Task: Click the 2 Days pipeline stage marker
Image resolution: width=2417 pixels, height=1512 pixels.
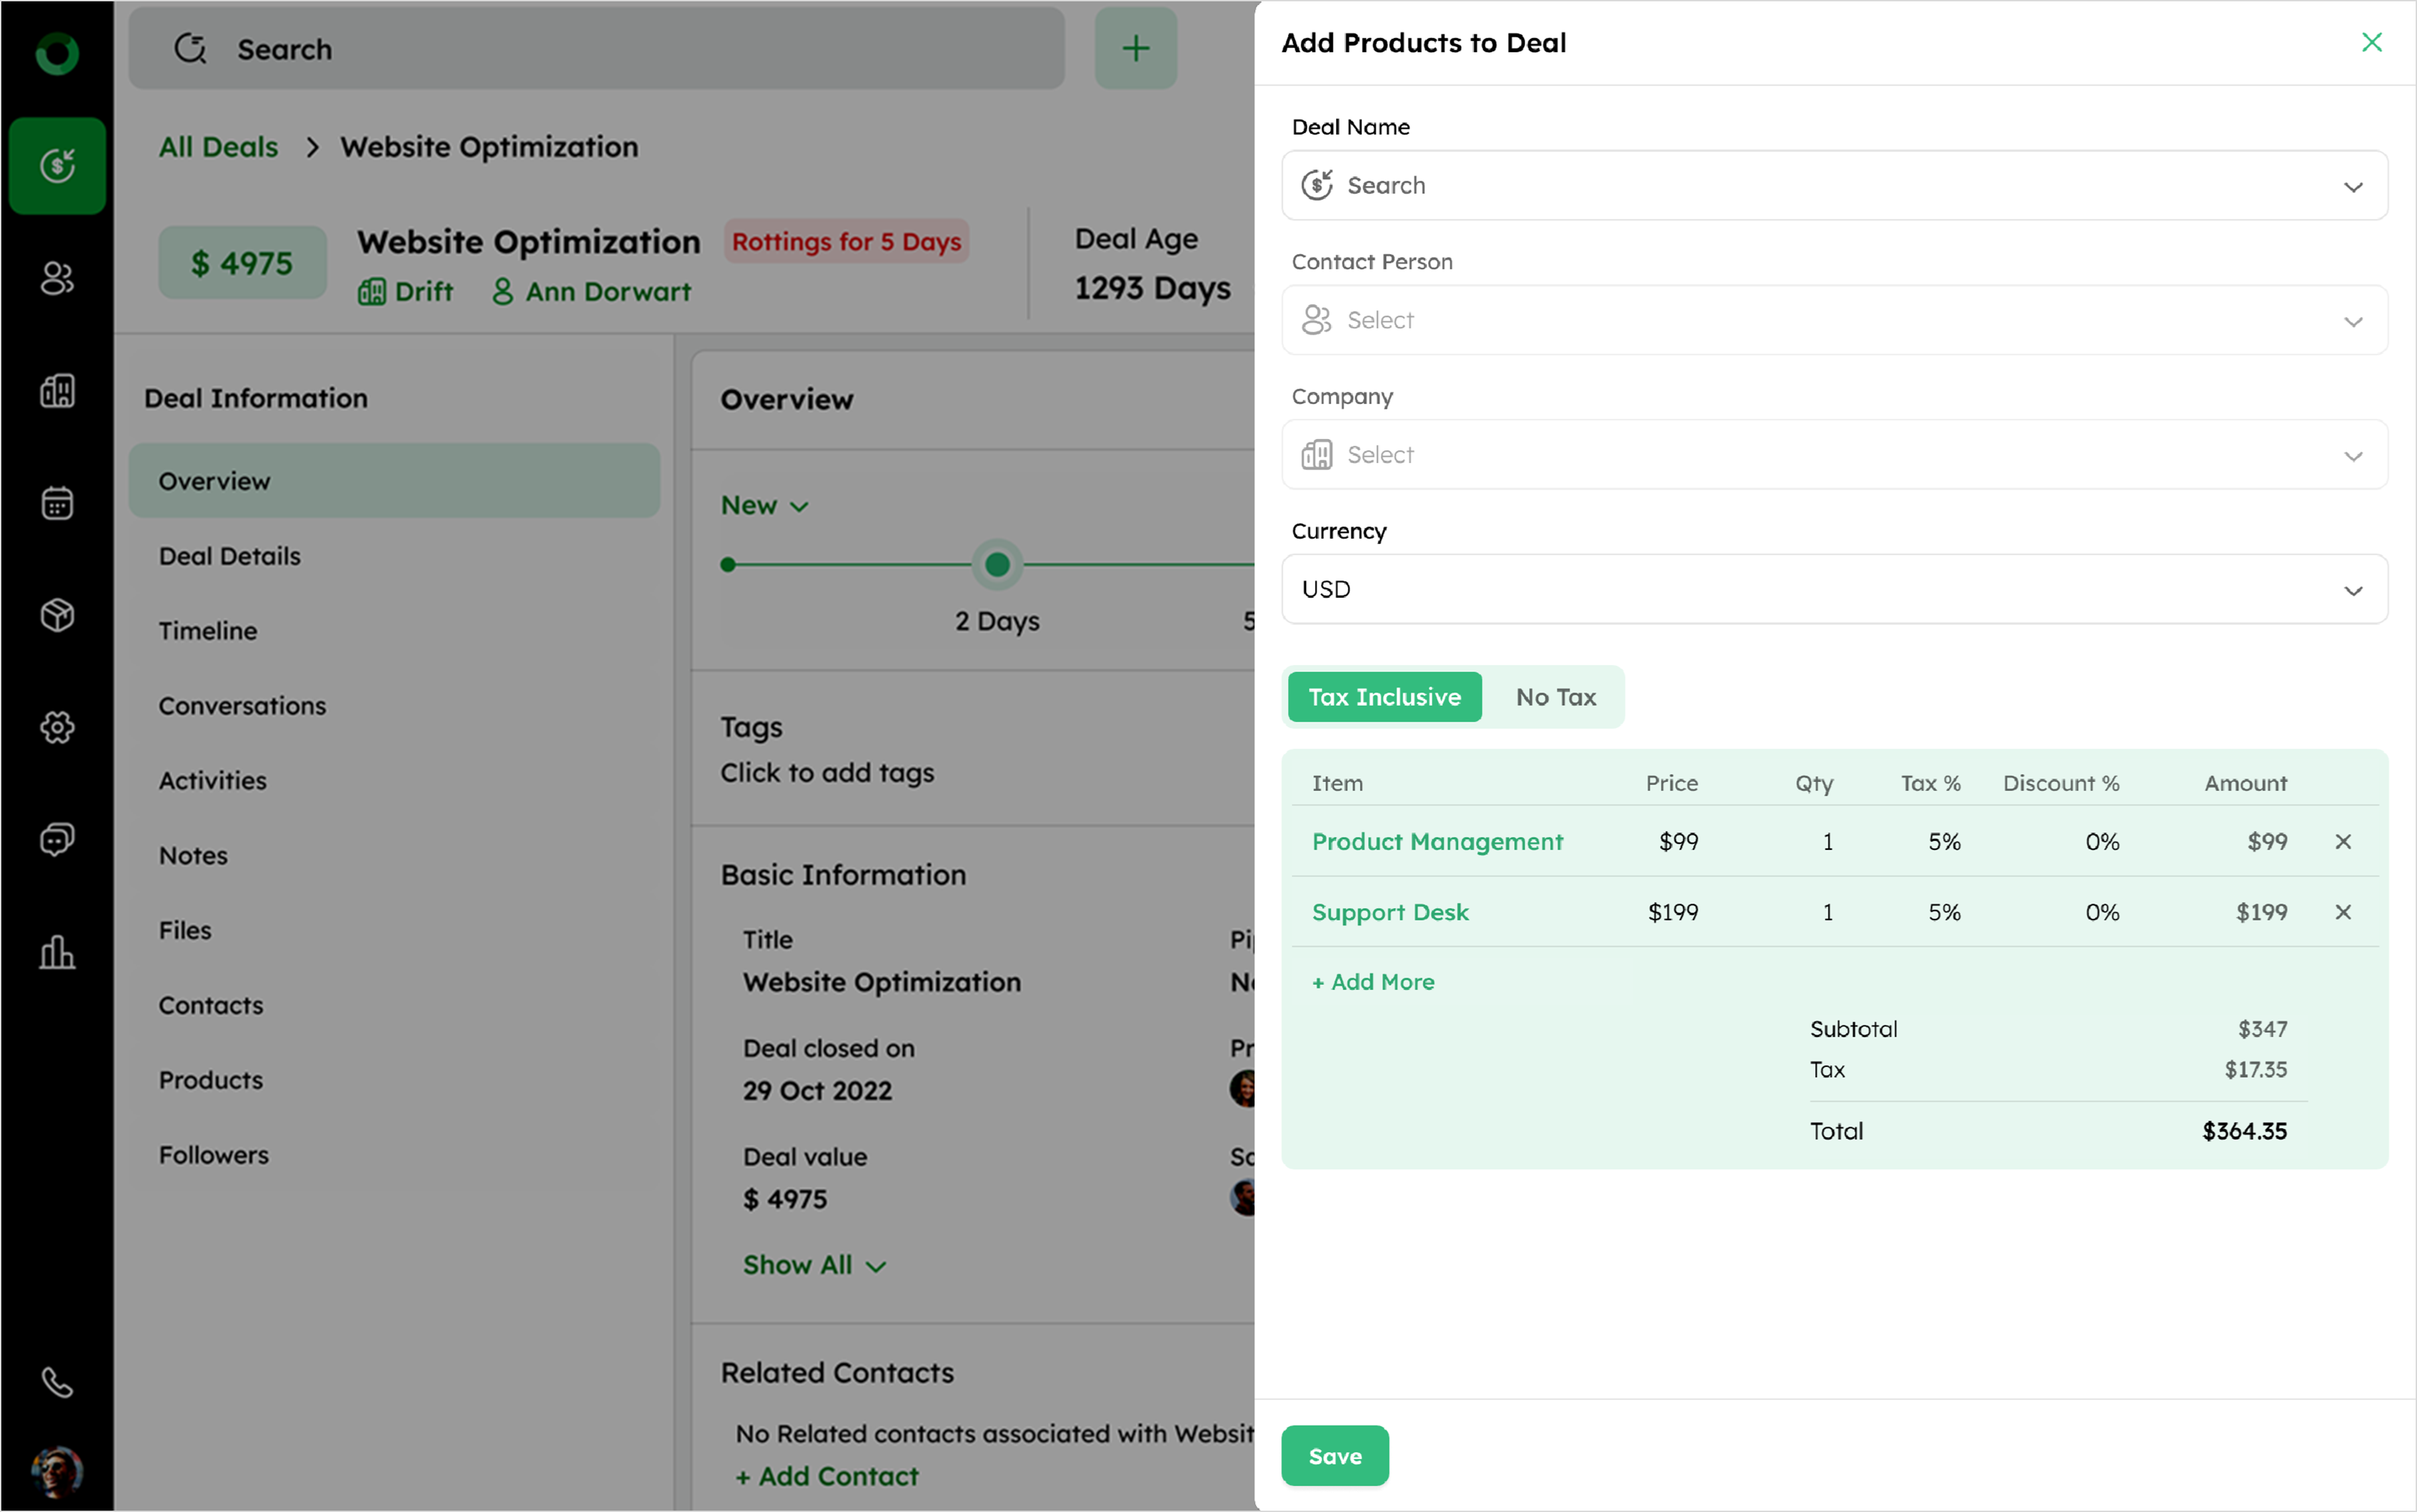Action: tap(996, 565)
